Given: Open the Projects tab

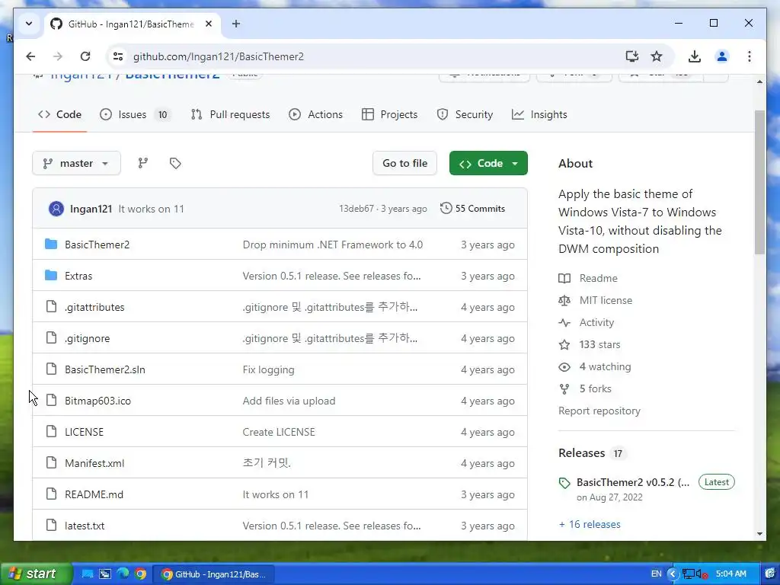Looking at the screenshot, I should 389,114.
